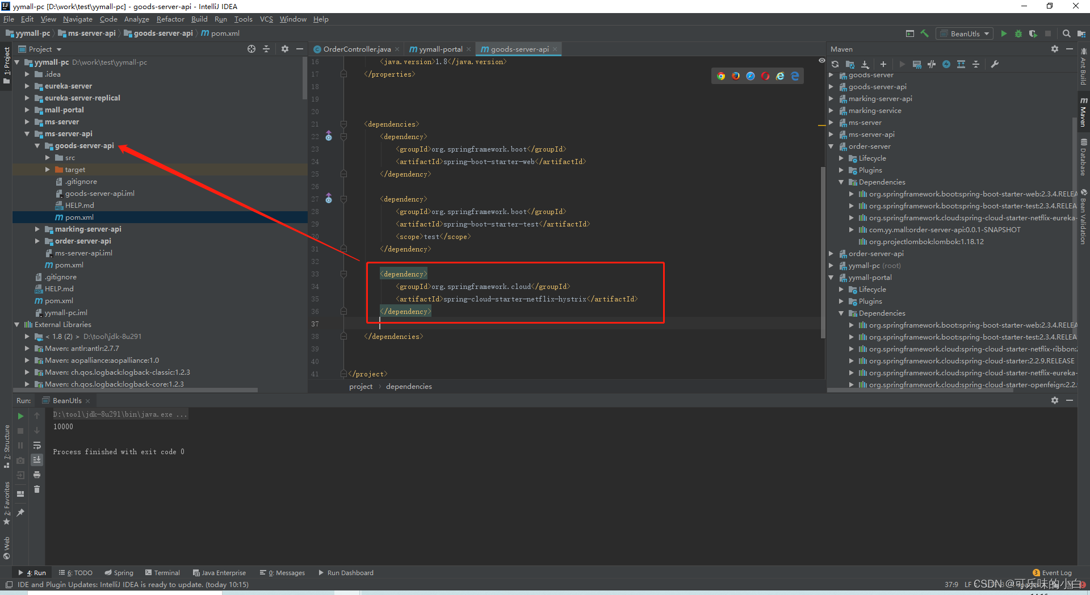Open Run panel settings gear

[x=1055, y=400]
